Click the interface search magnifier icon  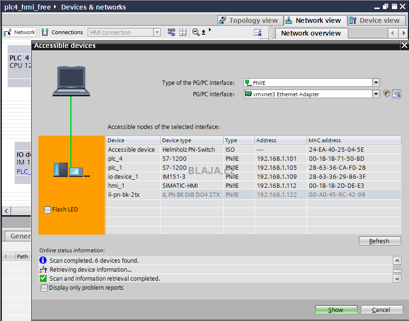397,94
